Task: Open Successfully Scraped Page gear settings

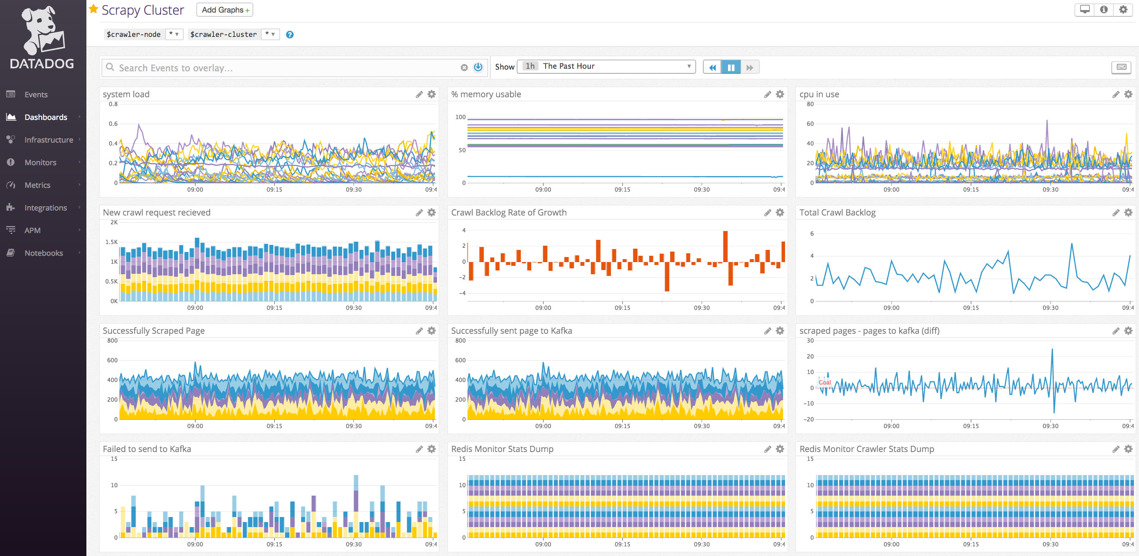Action: 432,330
